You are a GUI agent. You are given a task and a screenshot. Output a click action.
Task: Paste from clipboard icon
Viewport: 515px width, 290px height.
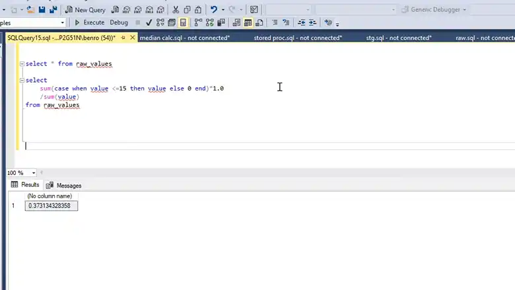198,10
